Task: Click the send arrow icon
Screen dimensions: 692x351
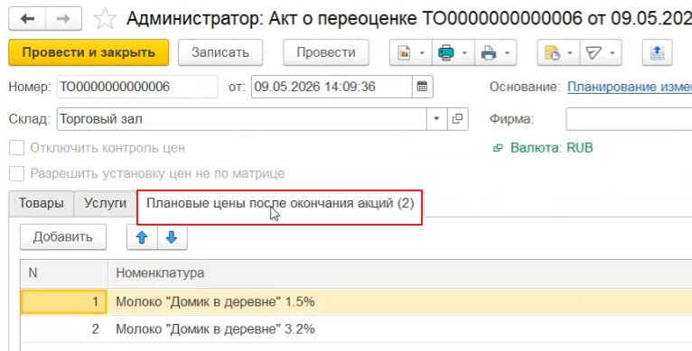Action: (594, 53)
